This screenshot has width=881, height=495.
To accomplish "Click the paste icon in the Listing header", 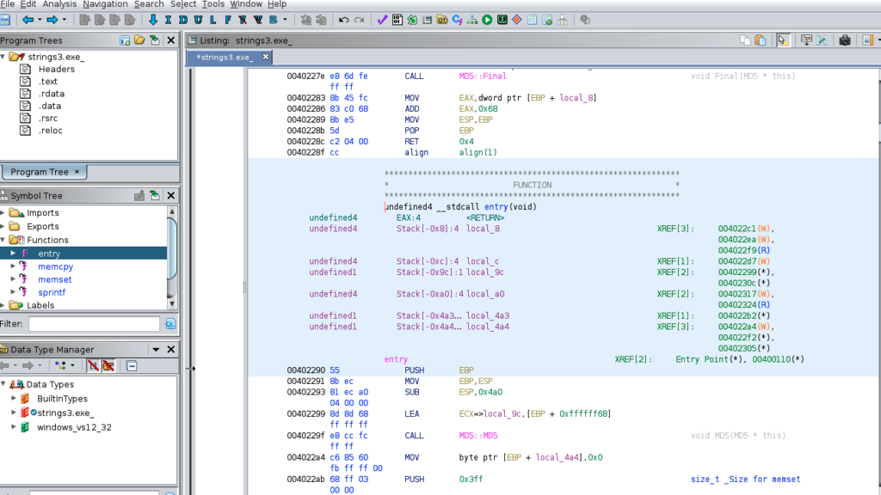I will click(x=761, y=40).
